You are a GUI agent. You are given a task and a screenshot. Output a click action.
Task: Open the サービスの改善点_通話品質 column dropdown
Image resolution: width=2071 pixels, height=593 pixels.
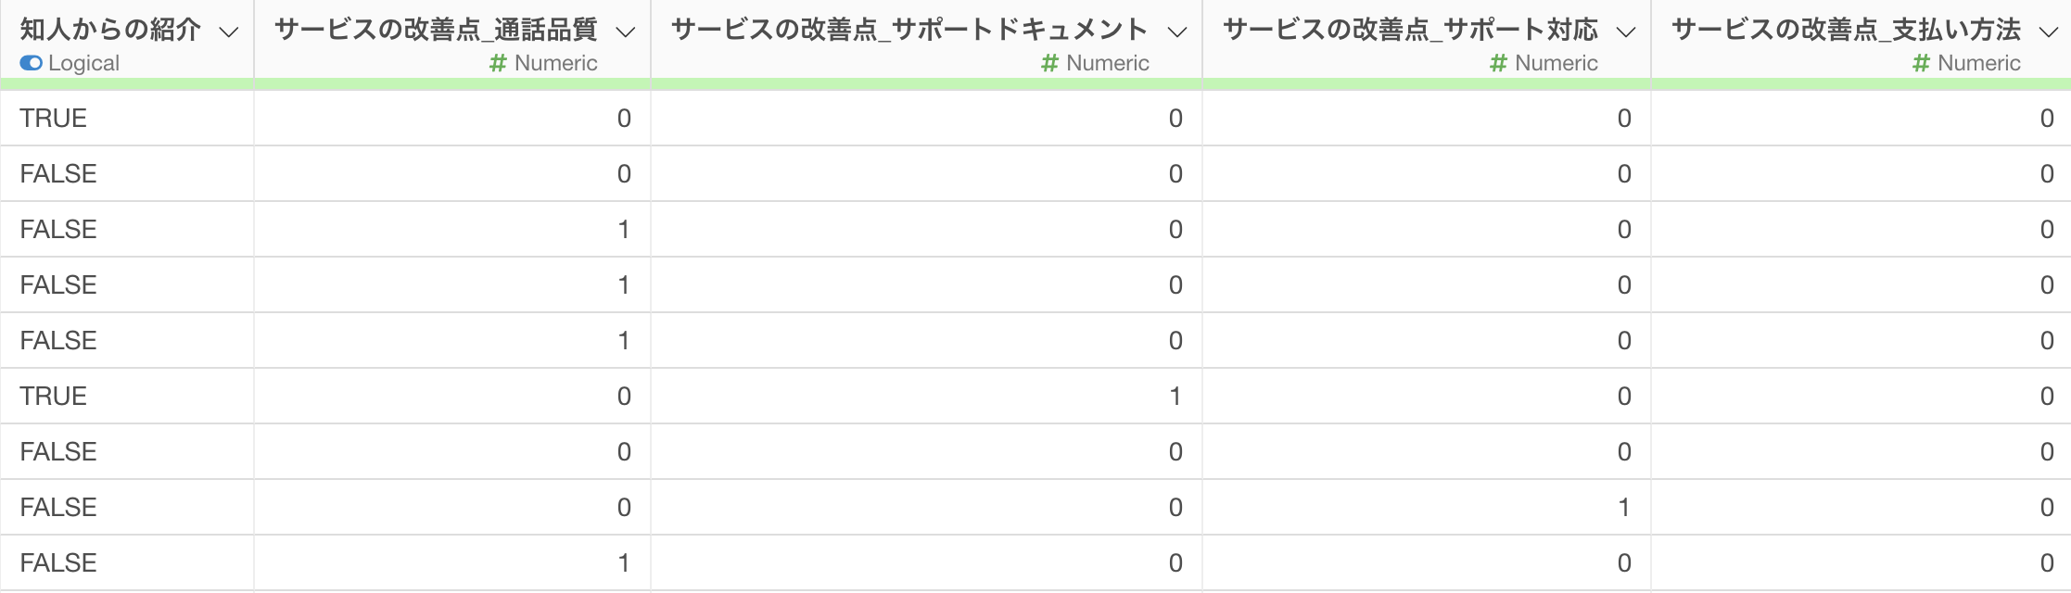(626, 32)
